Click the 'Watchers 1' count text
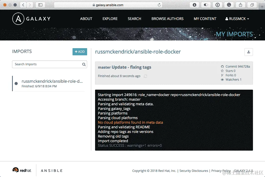This screenshot has width=265, height=177. click(x=233, y=80)
